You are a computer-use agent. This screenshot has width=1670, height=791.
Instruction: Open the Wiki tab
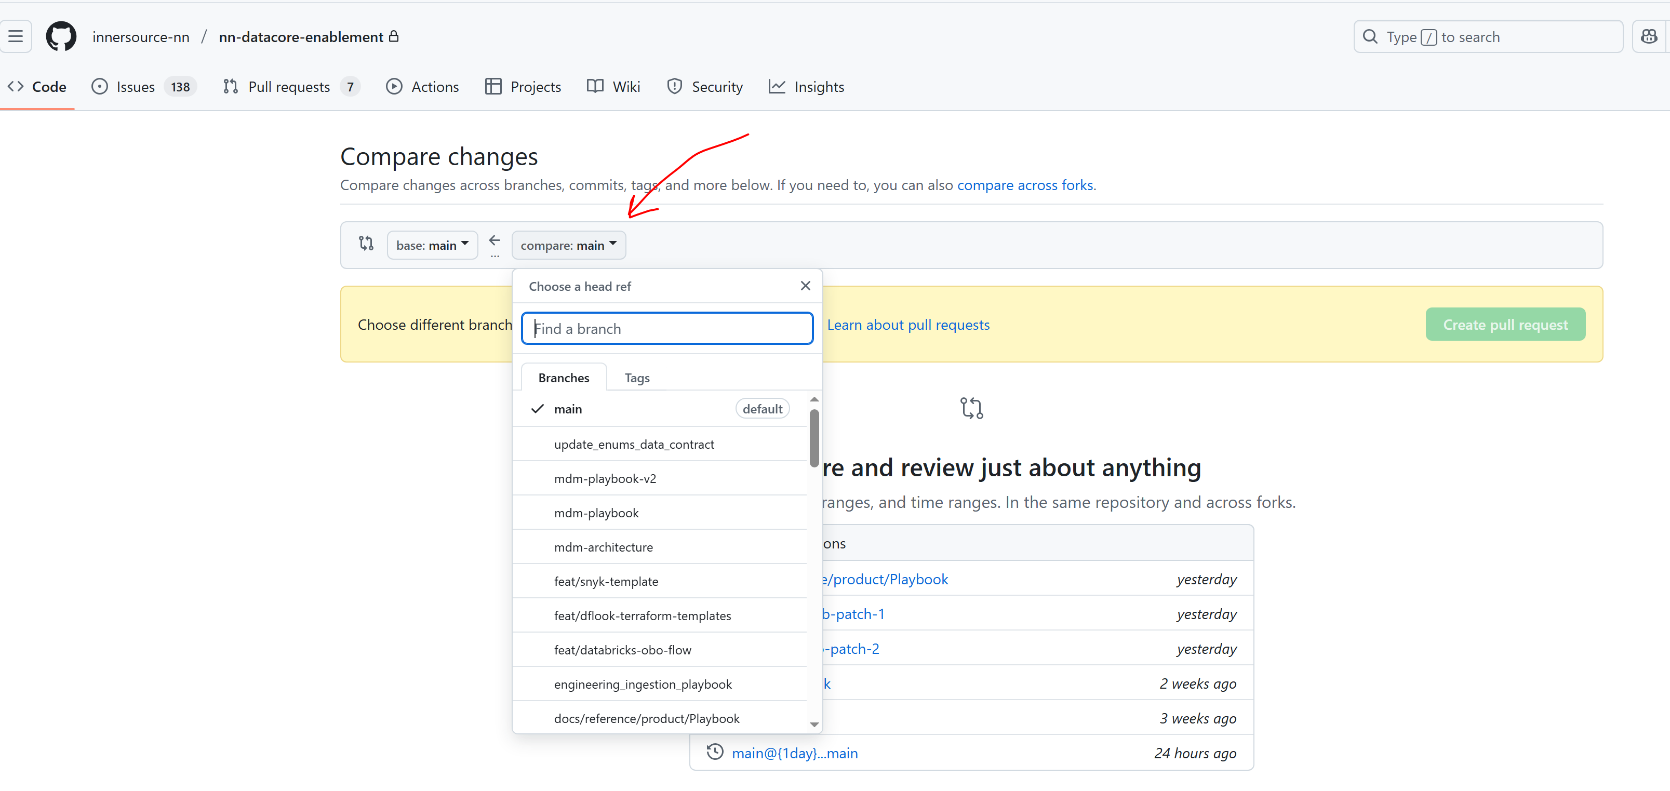(x=613, y=86)
